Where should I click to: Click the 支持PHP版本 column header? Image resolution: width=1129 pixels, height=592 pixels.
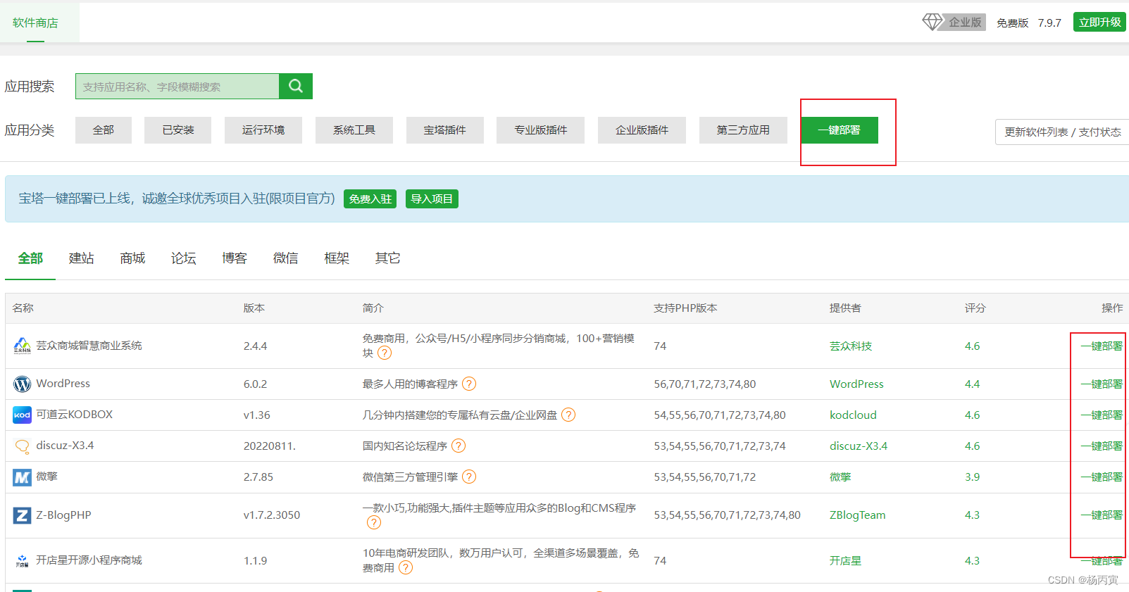685,308
